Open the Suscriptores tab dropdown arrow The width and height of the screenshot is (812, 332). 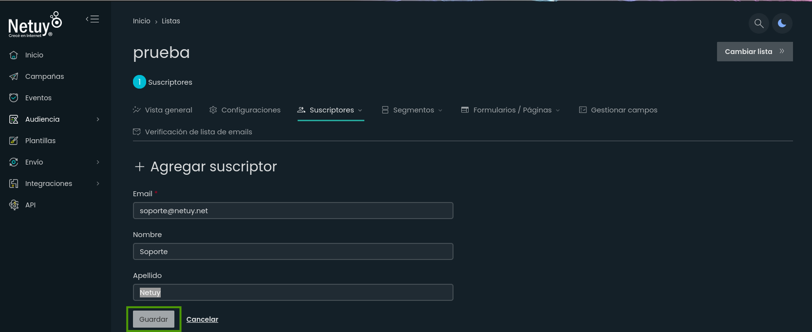click(x=360, y=111)
